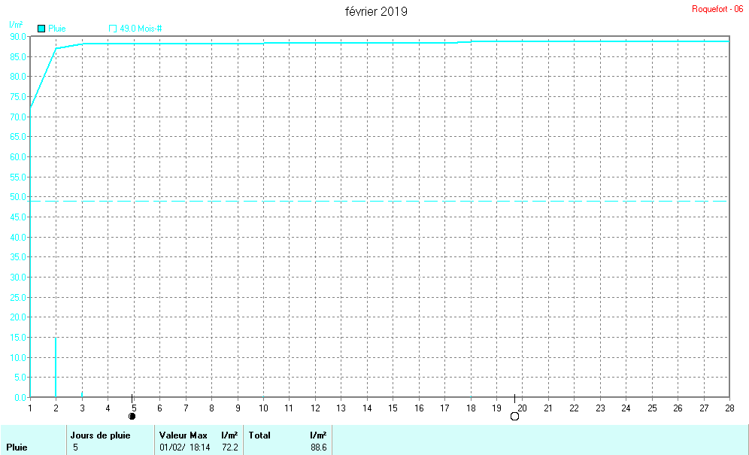Click the max value "72.2" cell
749x455 pixels.
[x=230, y=447]
